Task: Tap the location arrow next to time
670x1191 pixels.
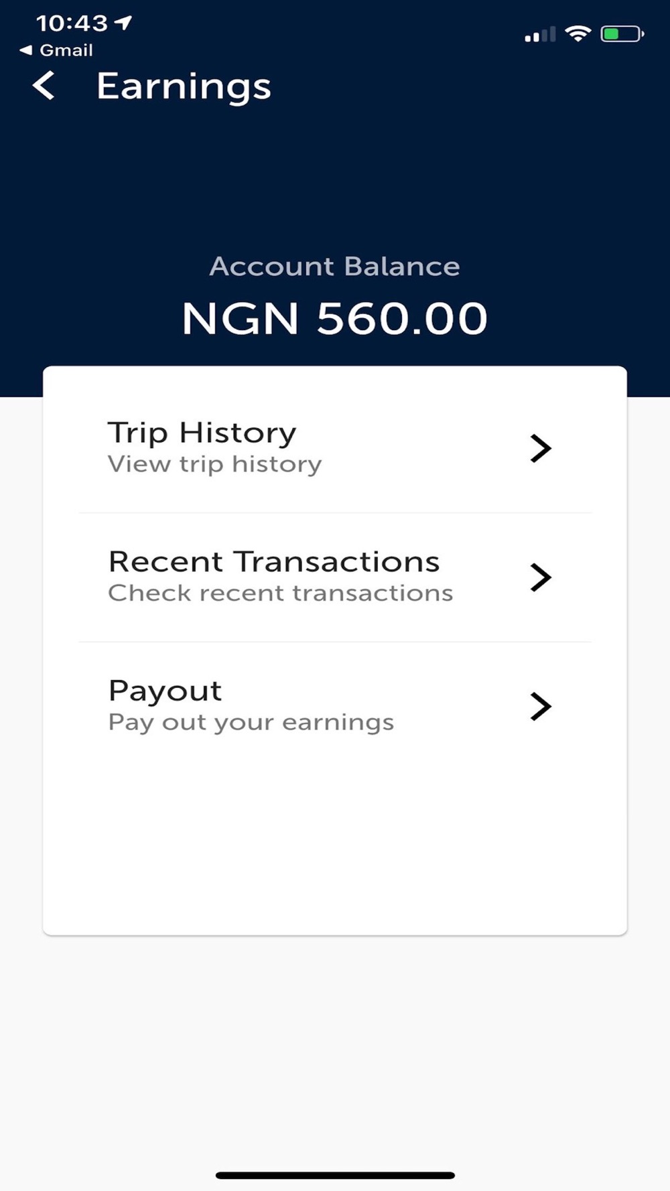Action: click(123, 23)
